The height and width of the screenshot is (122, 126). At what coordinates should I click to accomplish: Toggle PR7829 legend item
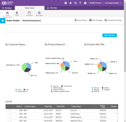[x=95, y=91]
